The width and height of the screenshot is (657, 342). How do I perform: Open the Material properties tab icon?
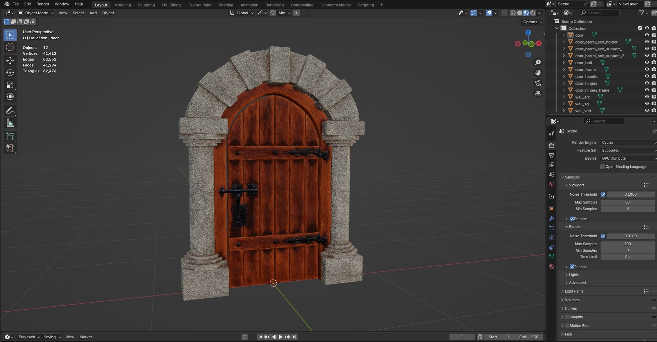552,266
